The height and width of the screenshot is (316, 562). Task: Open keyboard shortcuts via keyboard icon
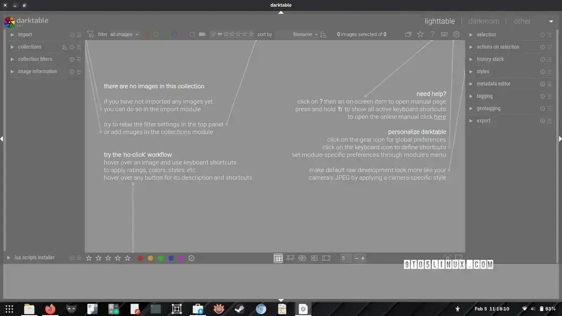444,35
